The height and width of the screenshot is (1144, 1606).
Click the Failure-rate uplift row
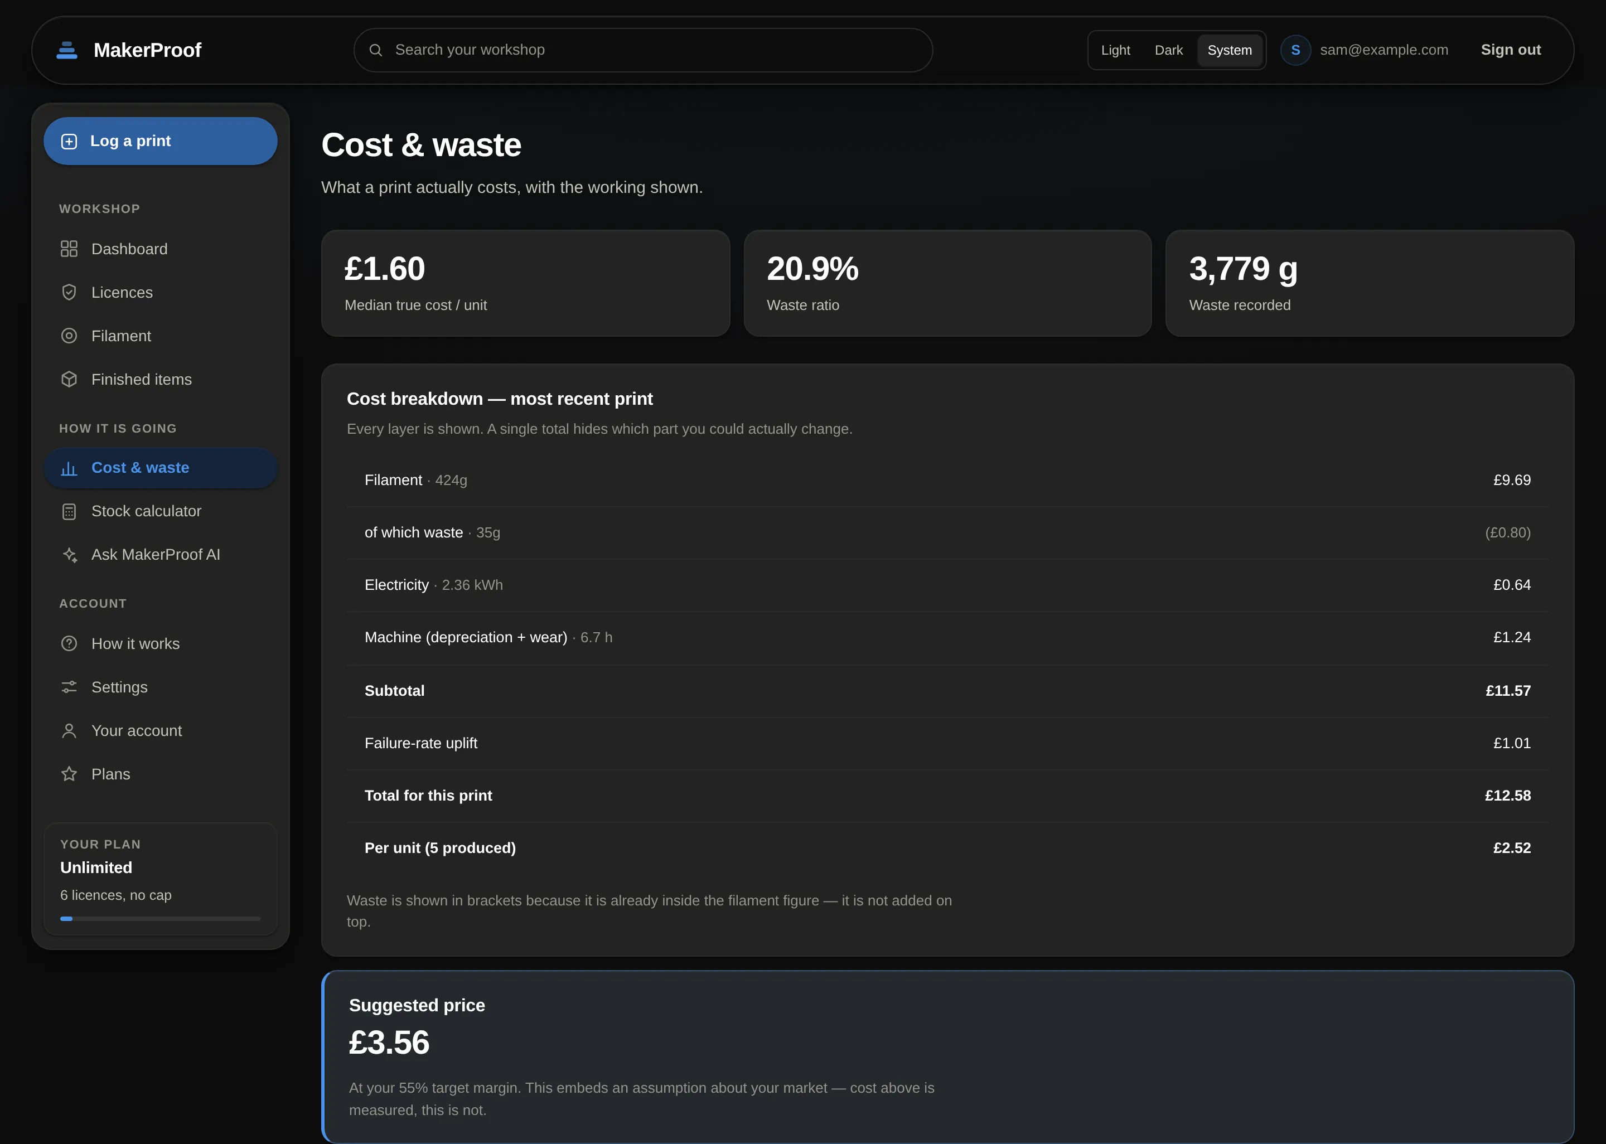coord(947,743)
